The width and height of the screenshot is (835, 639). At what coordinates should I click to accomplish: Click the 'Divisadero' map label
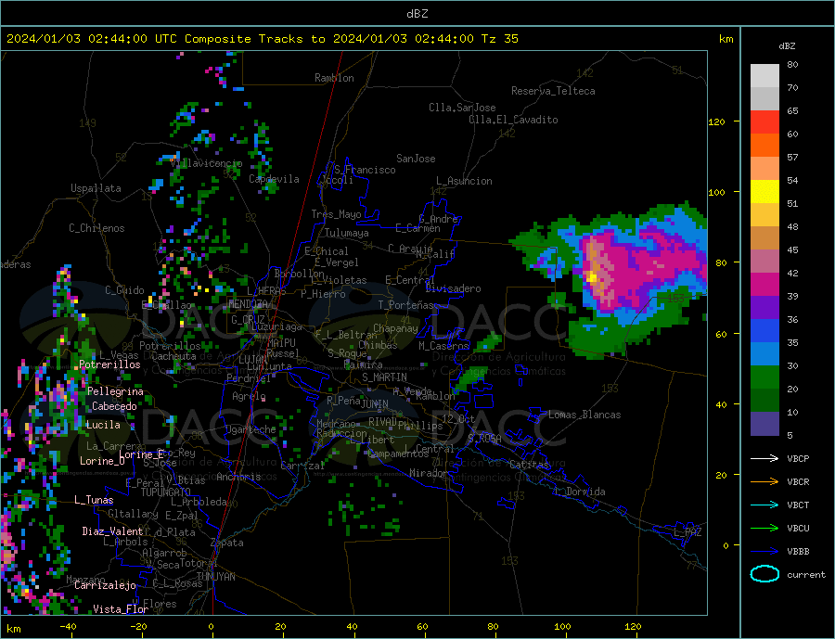click(453, 288)
